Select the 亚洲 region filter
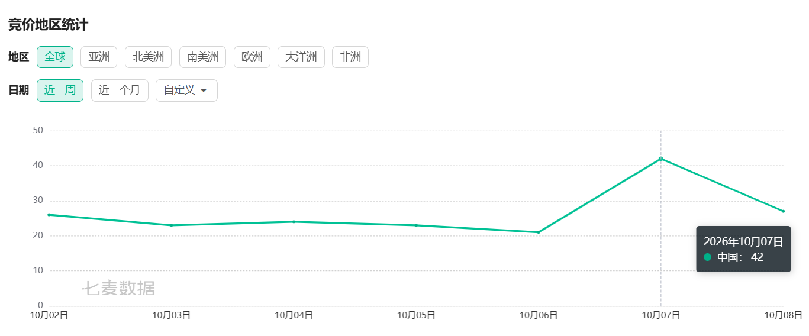This screenshot has height=336, width=809. coord(99,57)
